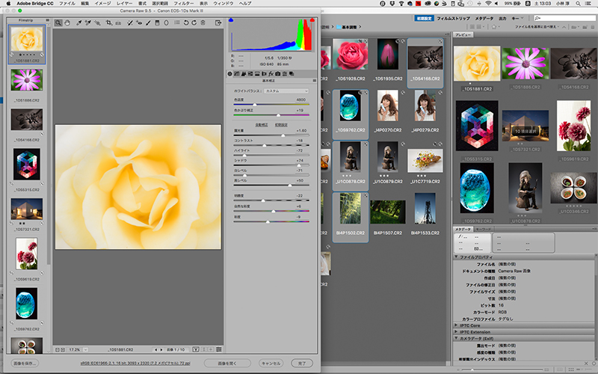Rotate image 90° counterclockwise
This screenshot has width=598, height=374.
(x=186, y=23)
